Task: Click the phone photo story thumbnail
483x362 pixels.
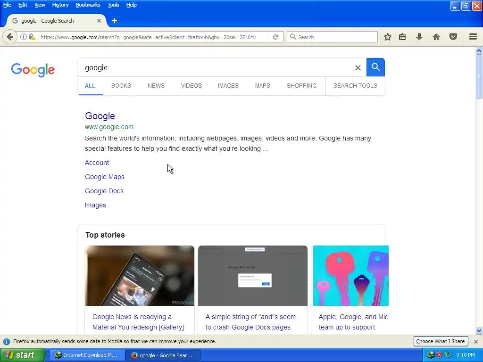Action: [x=140, y=275]
